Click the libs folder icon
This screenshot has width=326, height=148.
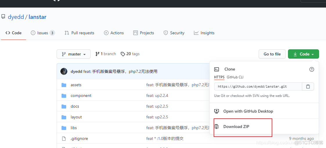pos(64,128)
